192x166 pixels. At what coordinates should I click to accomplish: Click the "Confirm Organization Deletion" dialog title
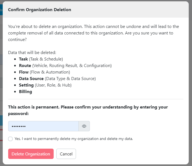(x=39, y=10)
